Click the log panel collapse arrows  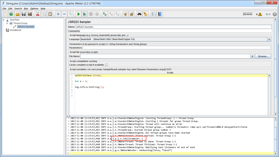click(68, 116)
